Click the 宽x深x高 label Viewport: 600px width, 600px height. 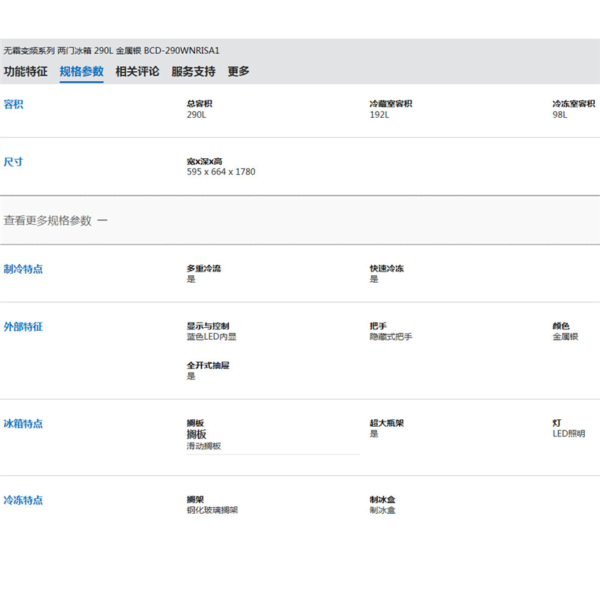(x=204, y=161)
